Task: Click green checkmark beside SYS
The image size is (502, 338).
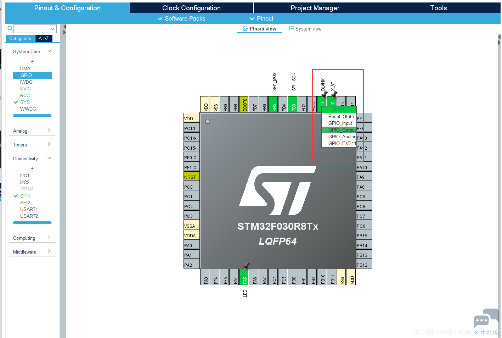Action: coord(16,102)
